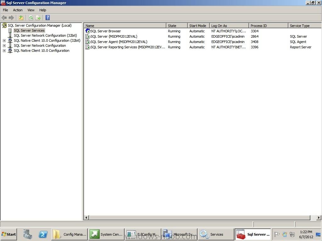322x241 pixels.
Task: Select SQL Server Configuration Manager (Local) root
Action: [40, 25]
